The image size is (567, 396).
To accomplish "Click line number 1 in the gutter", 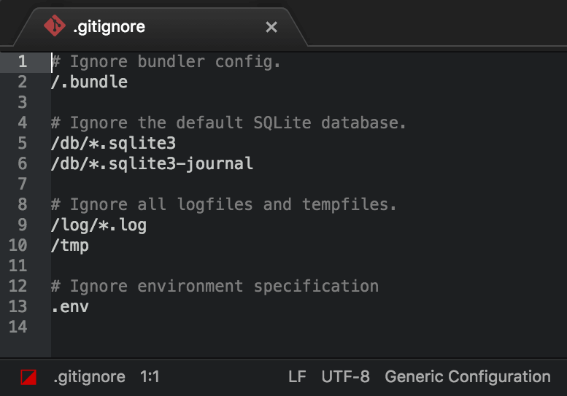I will [x=23, y=61].
